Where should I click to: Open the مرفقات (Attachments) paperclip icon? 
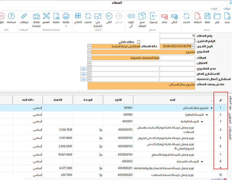[24, 16]
